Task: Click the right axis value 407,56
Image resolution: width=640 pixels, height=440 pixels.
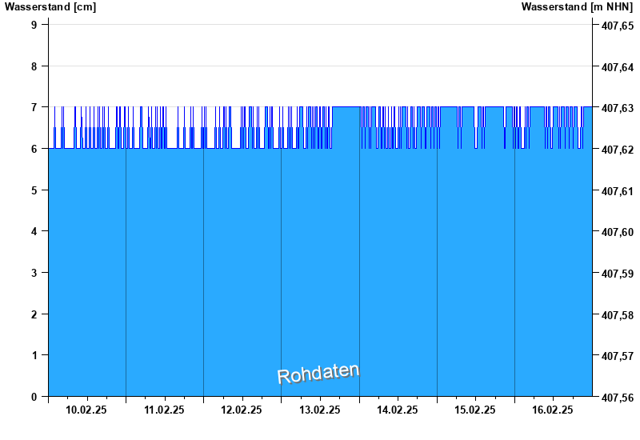Action: pos(617,397)
